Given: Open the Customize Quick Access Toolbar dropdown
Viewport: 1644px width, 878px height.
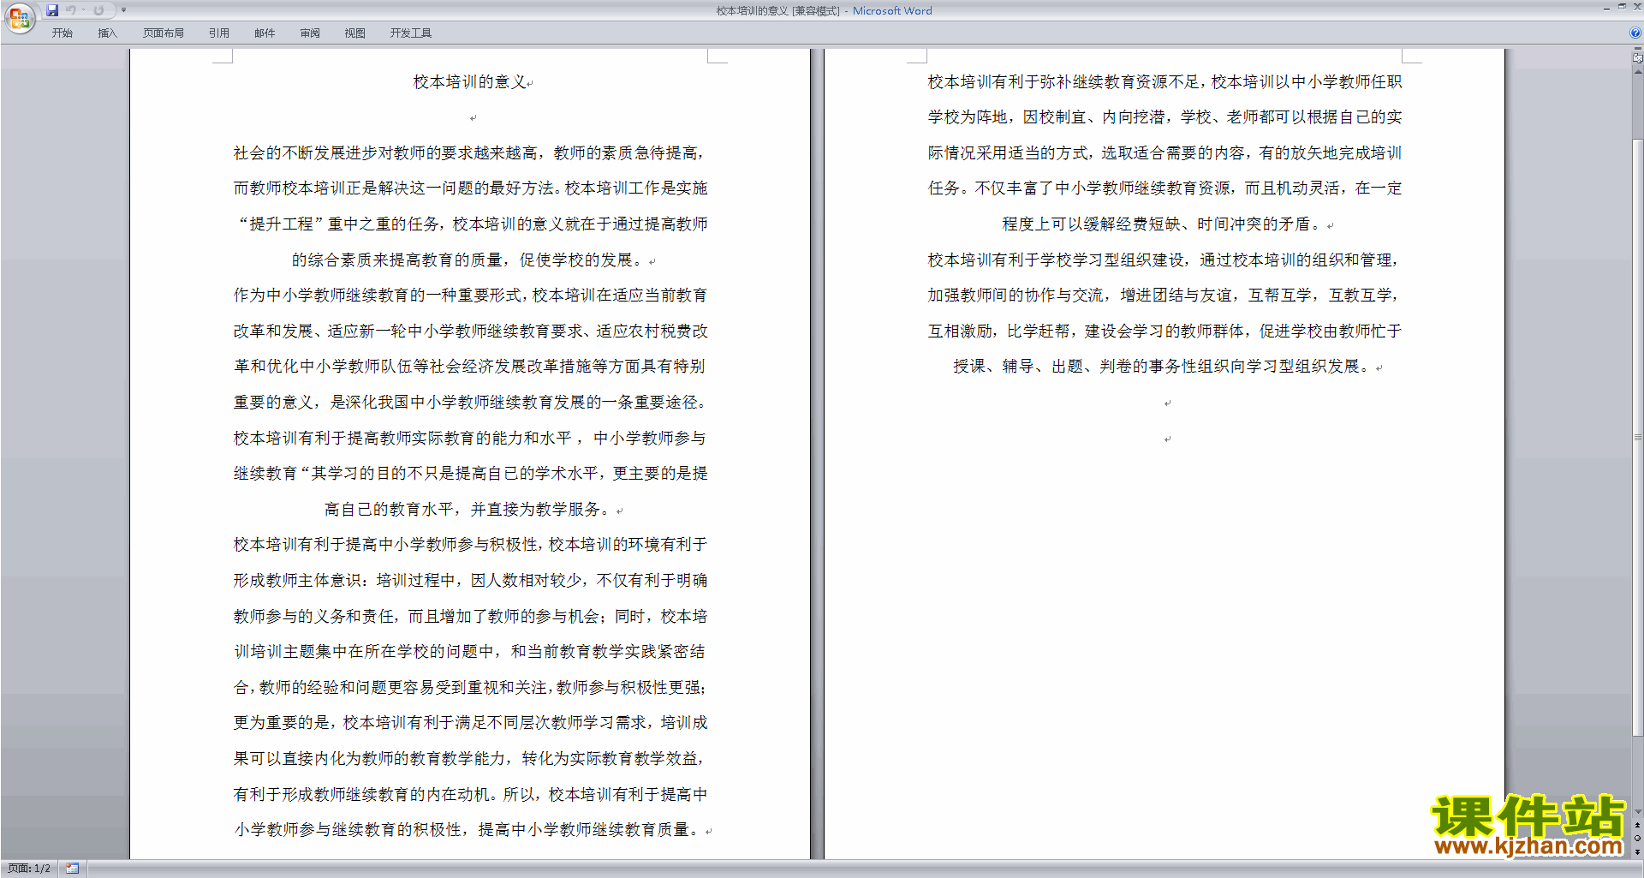Looking at the screenshot, I should [x=123, y=10].
